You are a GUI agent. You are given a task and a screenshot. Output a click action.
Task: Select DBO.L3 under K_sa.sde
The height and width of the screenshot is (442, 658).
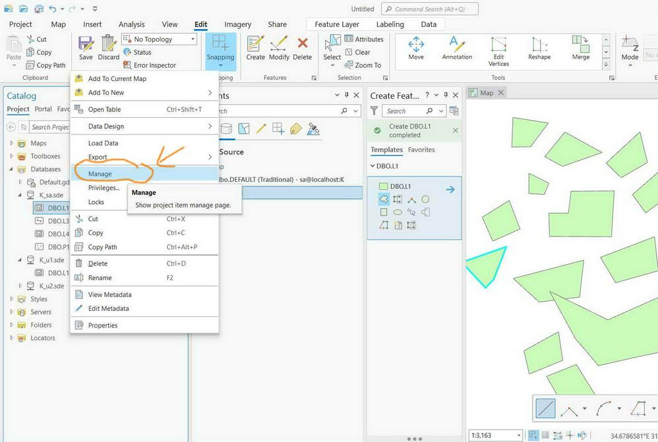pyautogui.click(x=51, y=221)
